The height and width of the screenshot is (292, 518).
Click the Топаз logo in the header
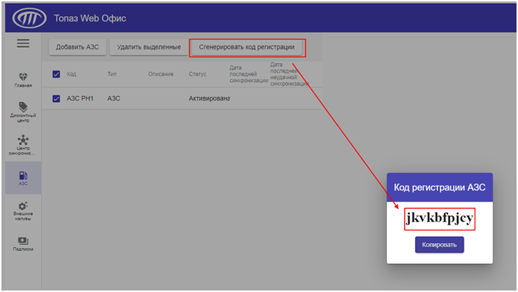tap(29, 18)
